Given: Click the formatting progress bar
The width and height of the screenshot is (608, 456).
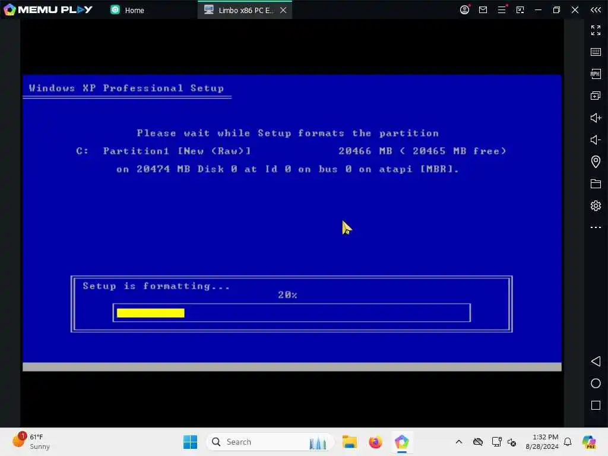Looking at the screenshot, I should click(292, 313).
